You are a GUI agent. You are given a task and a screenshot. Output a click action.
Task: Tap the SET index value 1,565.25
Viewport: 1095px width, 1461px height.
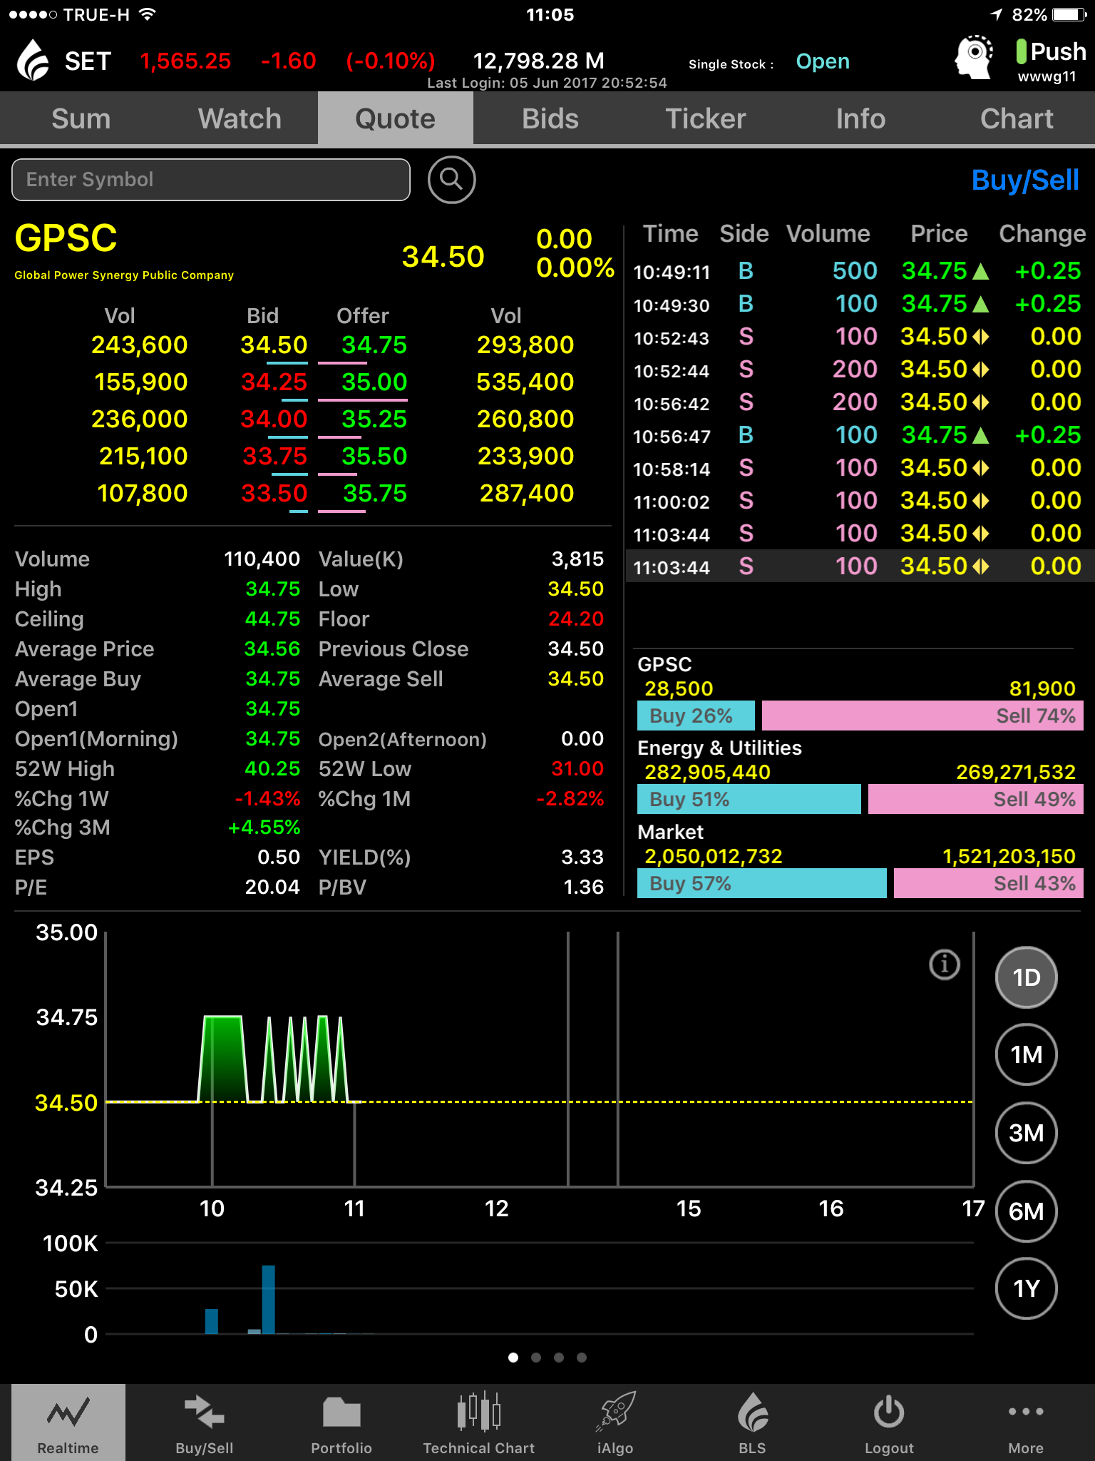pyautogui.click(x=185, y=61)
